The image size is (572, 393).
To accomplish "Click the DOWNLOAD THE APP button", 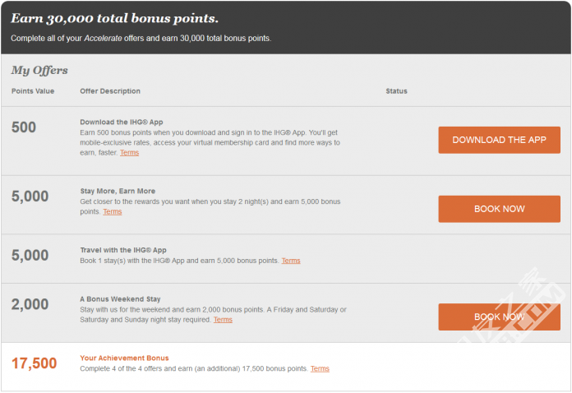I will [x=499, y=140].
